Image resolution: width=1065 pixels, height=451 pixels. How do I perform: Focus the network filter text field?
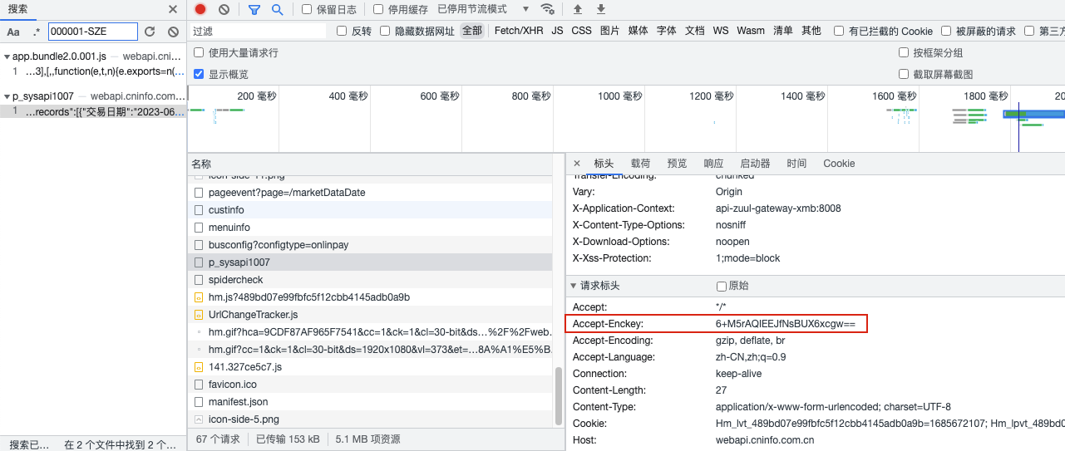pyautogui.click(x=259, y=31)
